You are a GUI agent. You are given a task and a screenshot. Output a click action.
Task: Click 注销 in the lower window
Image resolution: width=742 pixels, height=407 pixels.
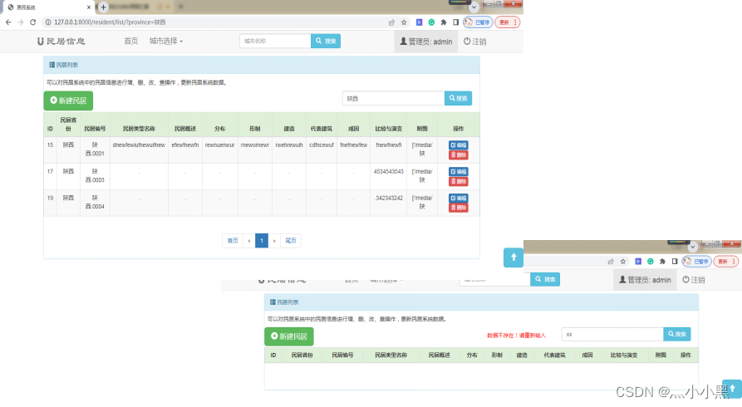click(x=694, y=280)
